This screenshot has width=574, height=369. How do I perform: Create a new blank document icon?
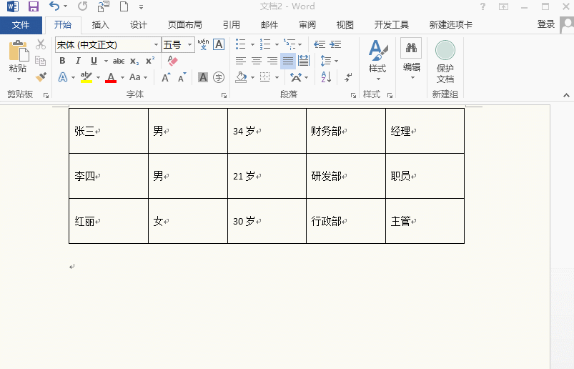click(124, 6)
